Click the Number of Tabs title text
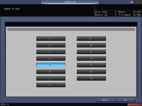Viewport: 142px width, 106px height. 12,9
